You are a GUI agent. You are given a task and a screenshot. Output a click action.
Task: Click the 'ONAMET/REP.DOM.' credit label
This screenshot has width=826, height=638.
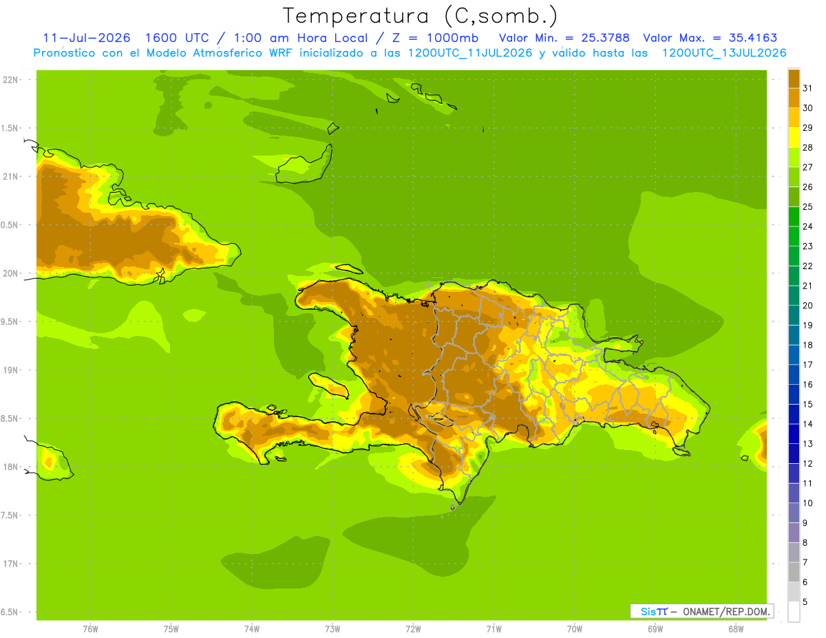click(726, 611)
